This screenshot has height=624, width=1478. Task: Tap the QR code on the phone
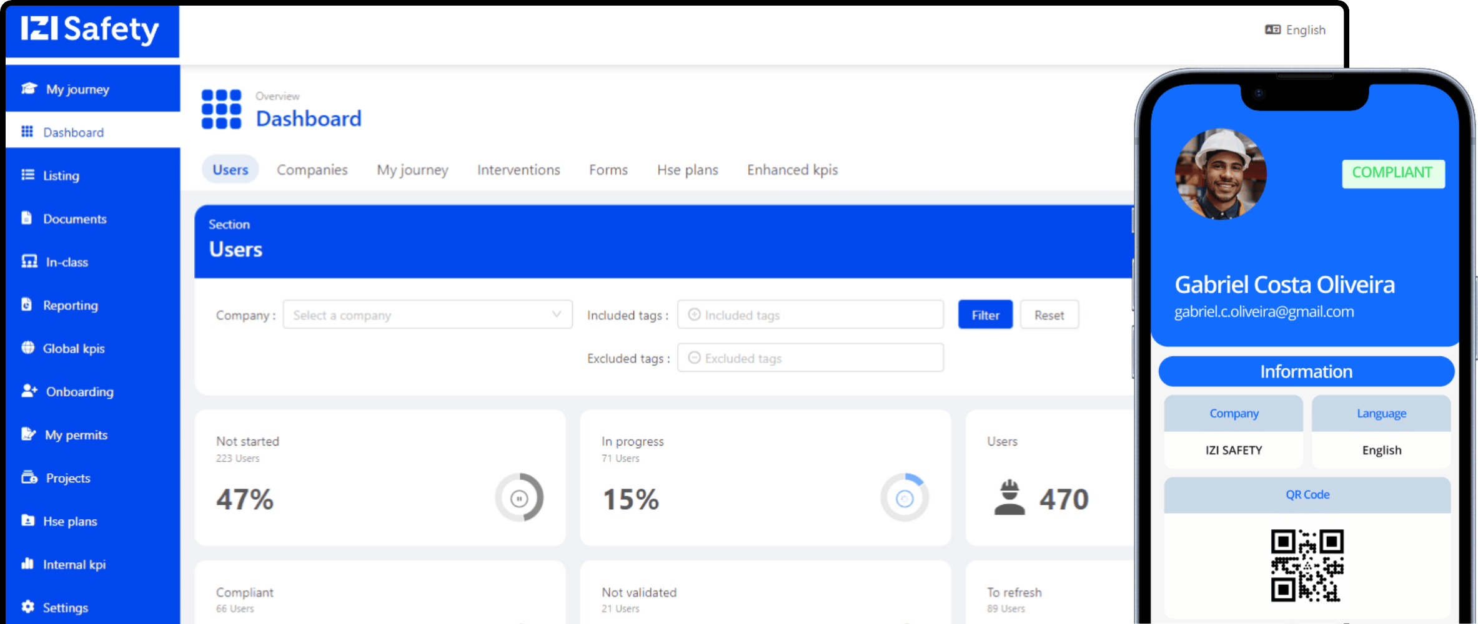(x=1307, y=565)
